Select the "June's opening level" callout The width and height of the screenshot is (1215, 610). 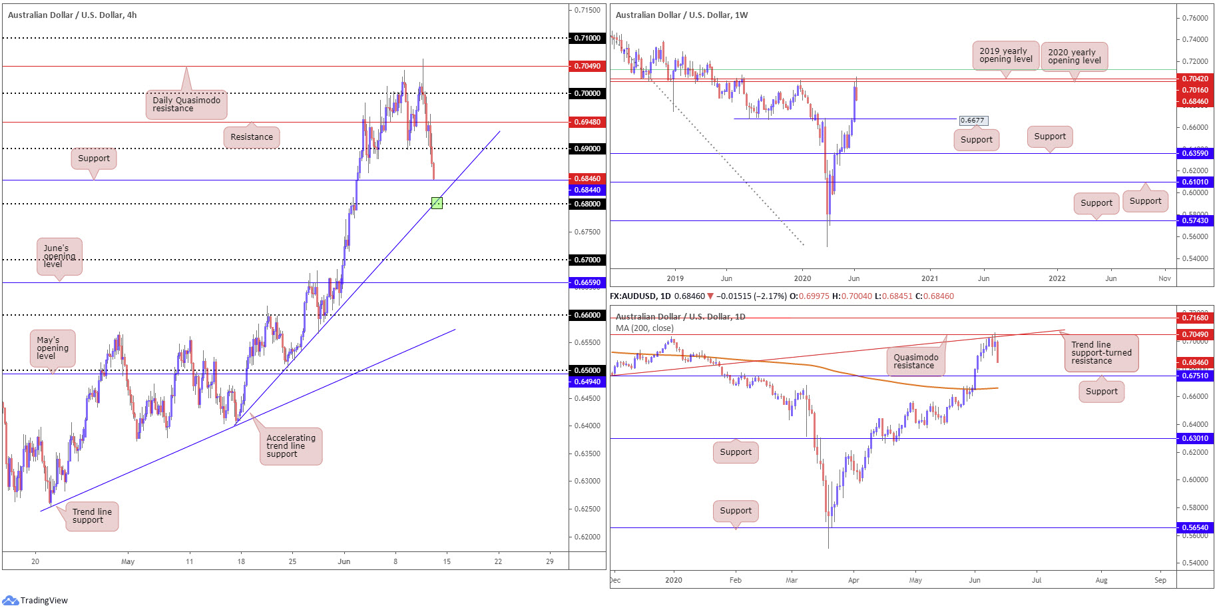[59, 256]
